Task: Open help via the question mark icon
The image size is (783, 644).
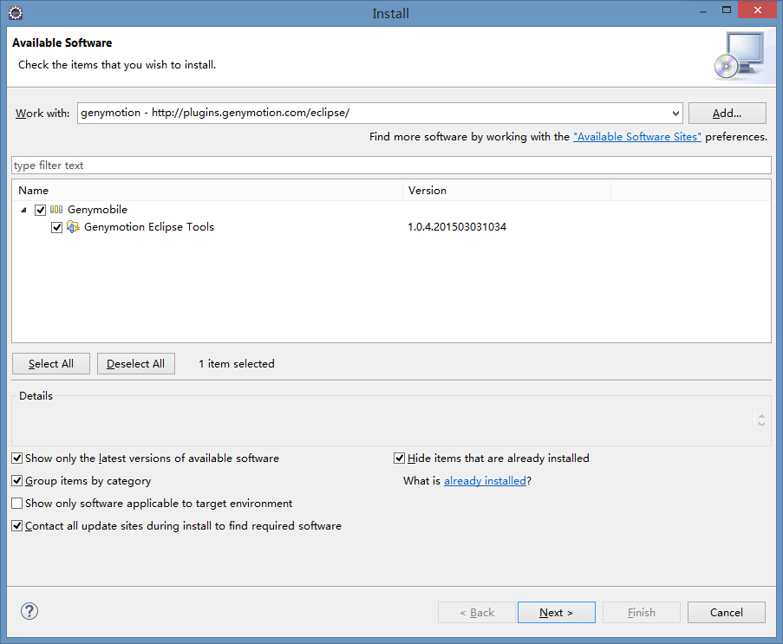Action: click(29, 611)
